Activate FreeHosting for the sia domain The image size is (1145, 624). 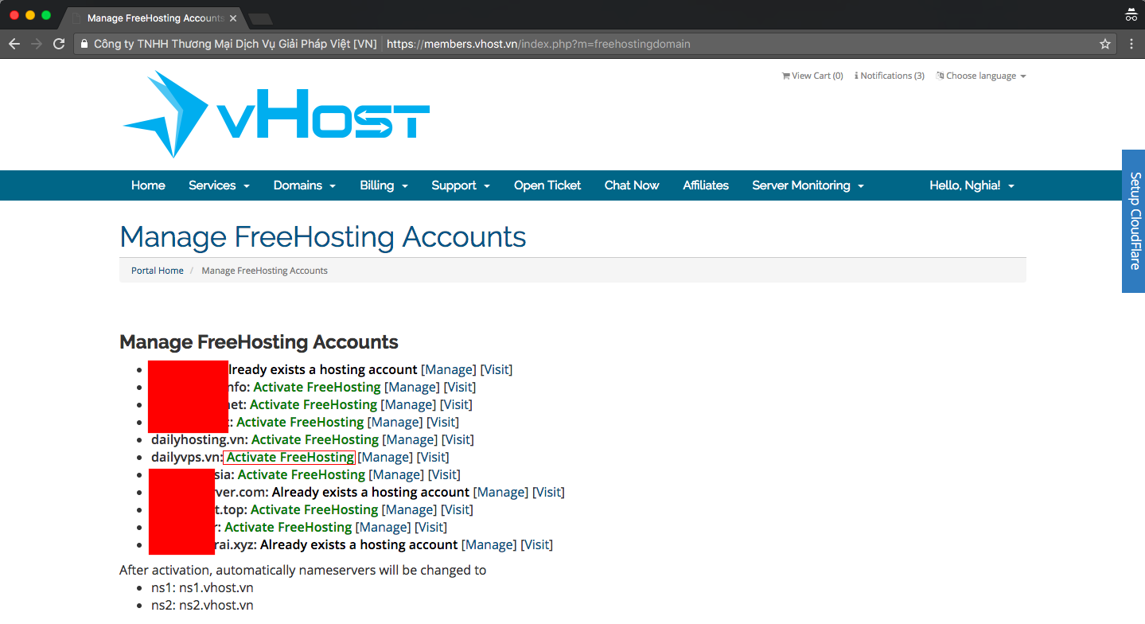[x=302, y=475]
